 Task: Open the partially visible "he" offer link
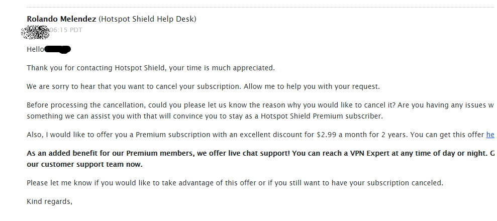490,135
